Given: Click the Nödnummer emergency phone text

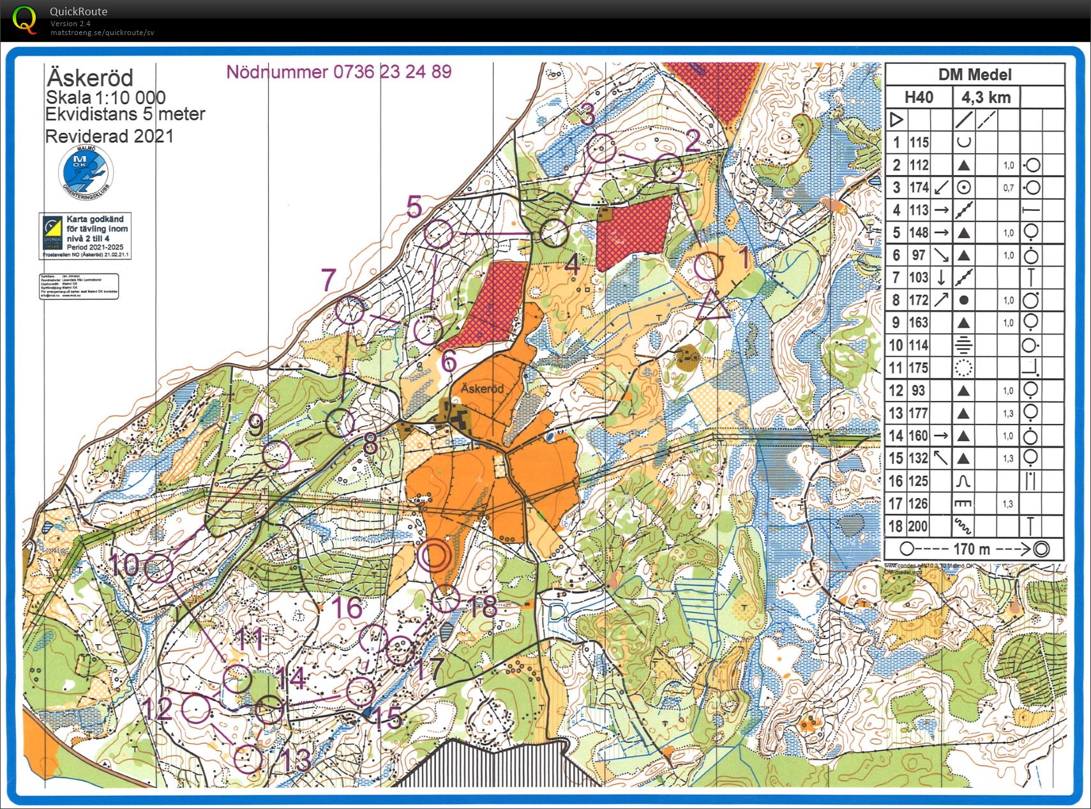Looking at the screenshot, I should 339,72.
